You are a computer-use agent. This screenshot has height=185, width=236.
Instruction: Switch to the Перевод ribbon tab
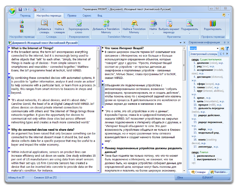click(25, 15)
